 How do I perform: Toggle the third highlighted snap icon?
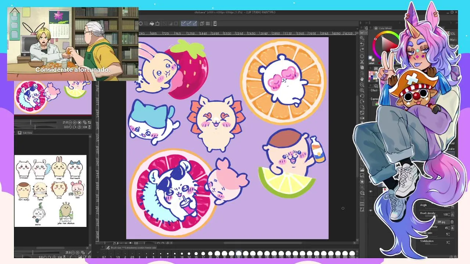coord(195,23)
